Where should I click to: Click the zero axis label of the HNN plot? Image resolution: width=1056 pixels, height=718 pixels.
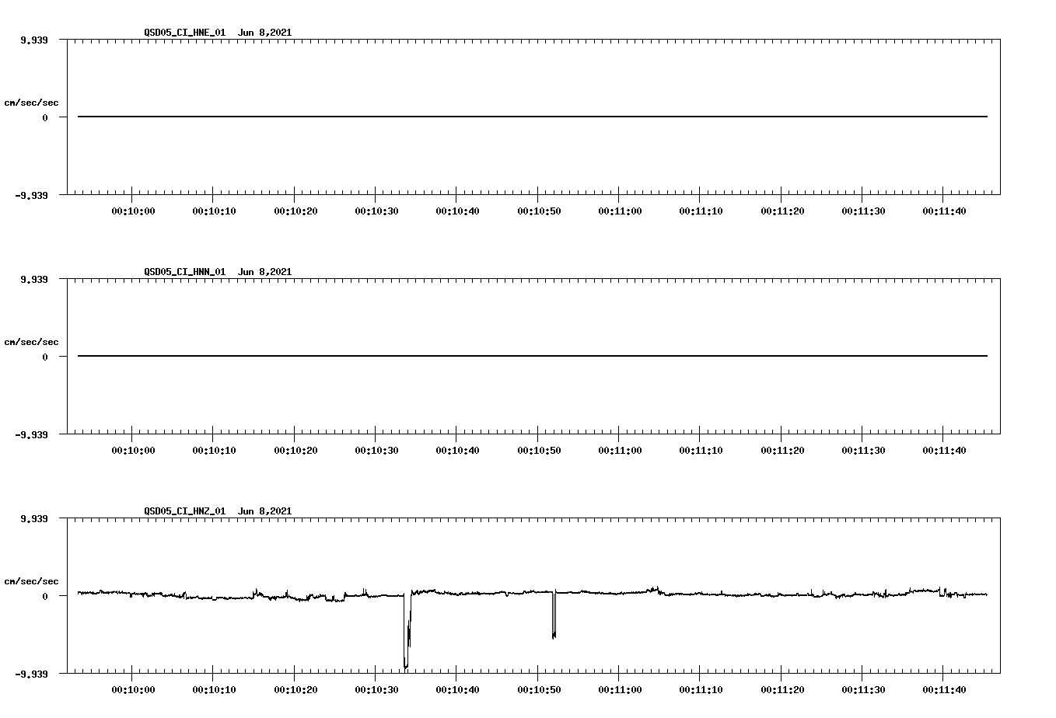pos(45,357)
